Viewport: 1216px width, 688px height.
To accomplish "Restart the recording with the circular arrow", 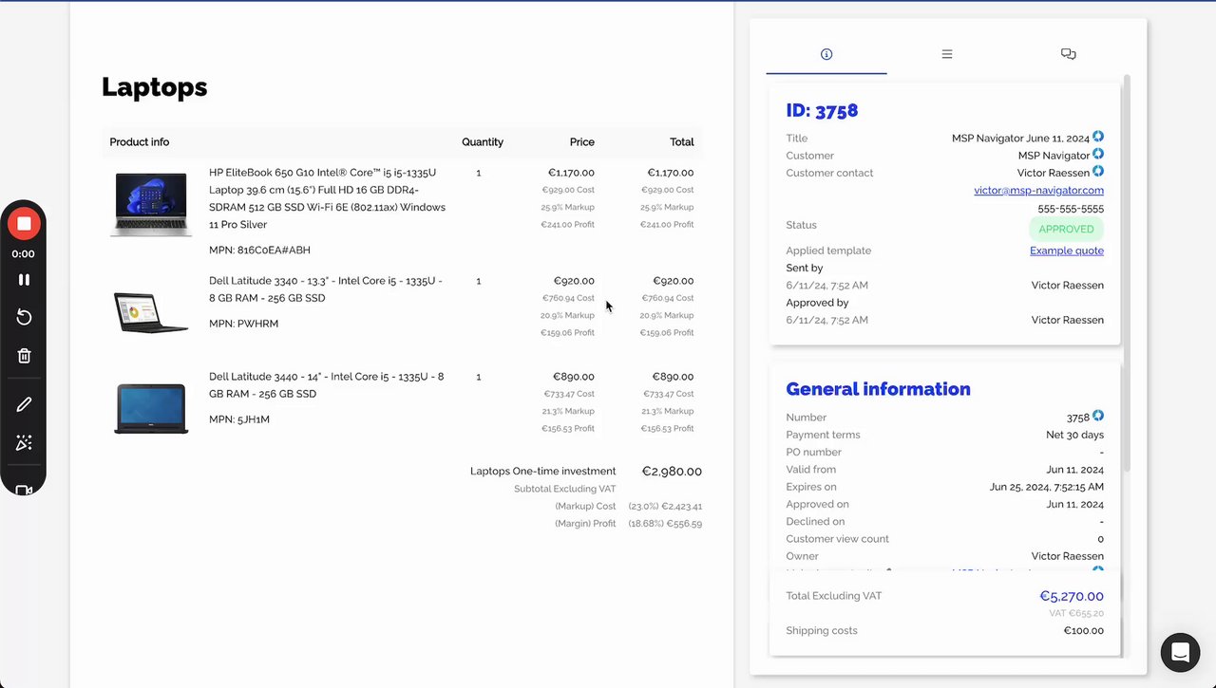I will click(x=24, y=317).
